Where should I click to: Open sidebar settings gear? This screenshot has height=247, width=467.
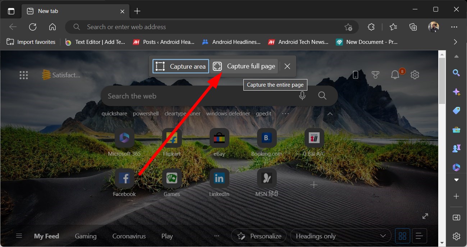456,236
